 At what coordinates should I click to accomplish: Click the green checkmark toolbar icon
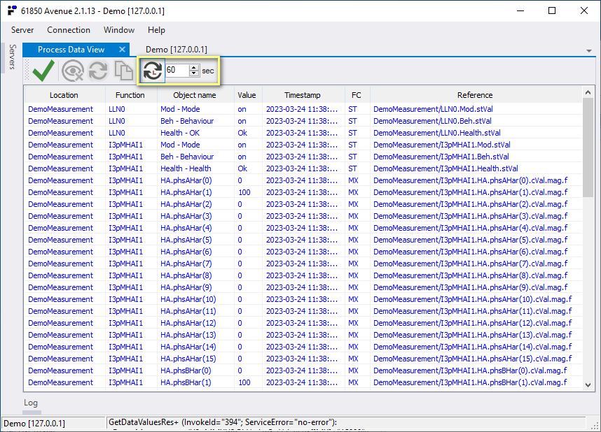click(43, 71)
